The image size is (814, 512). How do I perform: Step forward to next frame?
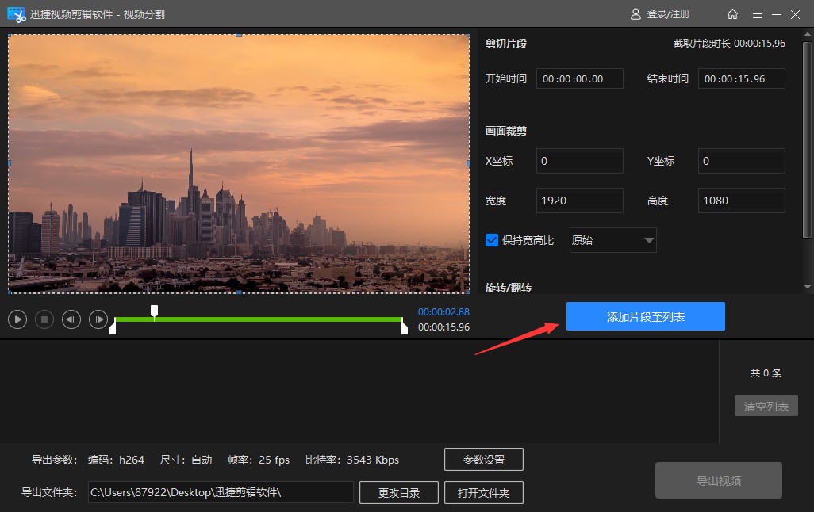98,319
